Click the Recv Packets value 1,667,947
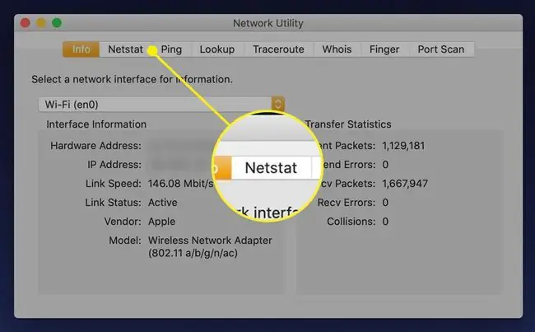535x332 pixels. [x=405, y=184]
